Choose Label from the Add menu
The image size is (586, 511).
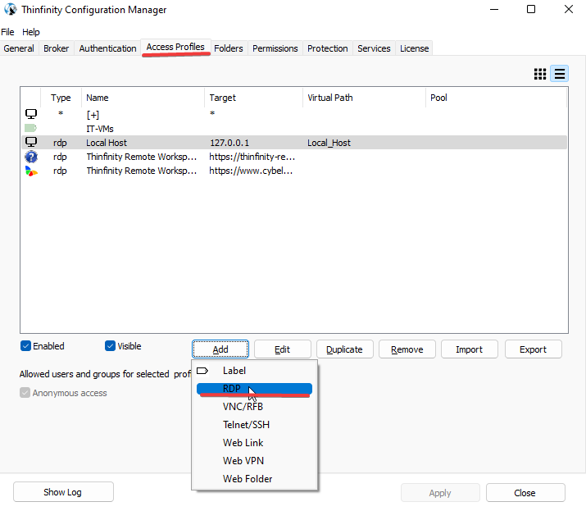click(x=254, y=371)
